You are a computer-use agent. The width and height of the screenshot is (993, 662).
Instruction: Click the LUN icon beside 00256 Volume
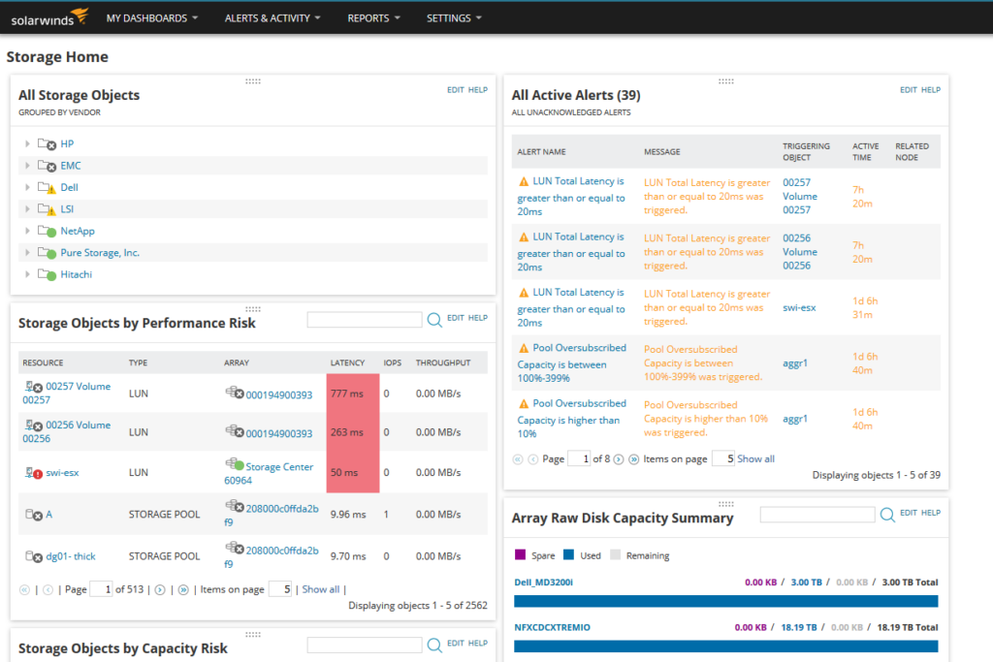[34, 426]
